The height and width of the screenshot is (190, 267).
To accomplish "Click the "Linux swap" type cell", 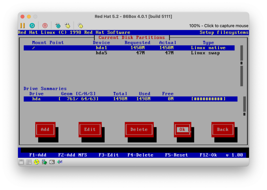I will (x=205, y=53).
